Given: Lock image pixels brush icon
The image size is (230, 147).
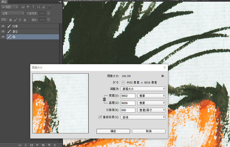Looking at the screenshot, I should point(15,20).
